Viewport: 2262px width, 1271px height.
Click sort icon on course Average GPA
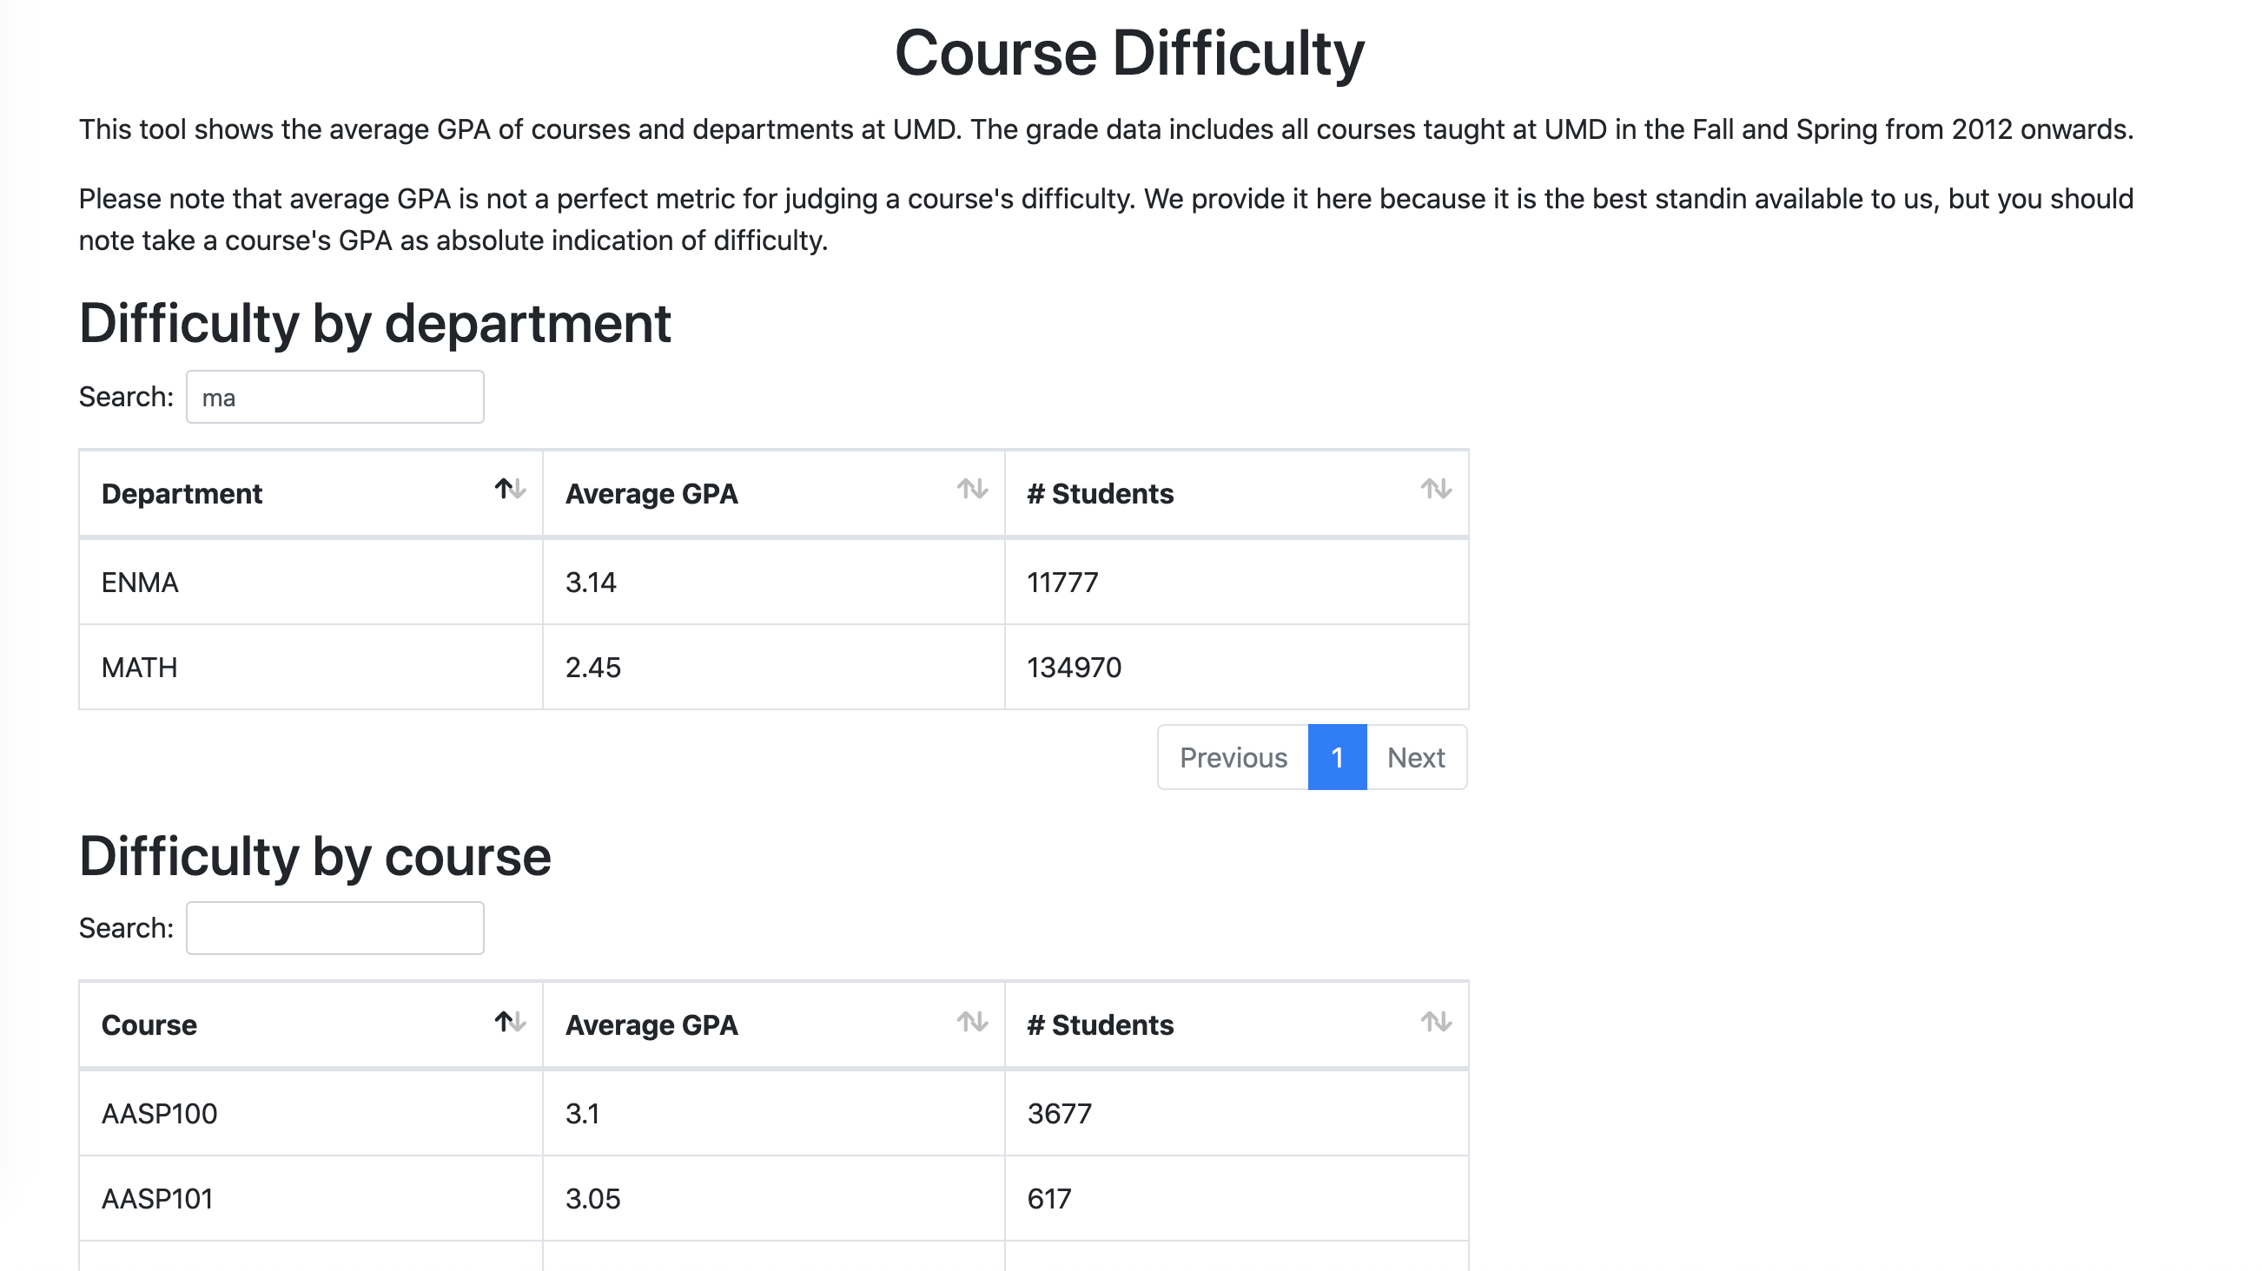point(972,1022)
